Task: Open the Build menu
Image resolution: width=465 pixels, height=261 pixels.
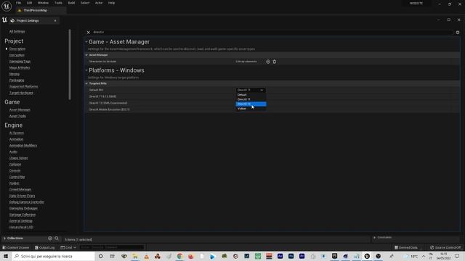Action: [71, 3]
